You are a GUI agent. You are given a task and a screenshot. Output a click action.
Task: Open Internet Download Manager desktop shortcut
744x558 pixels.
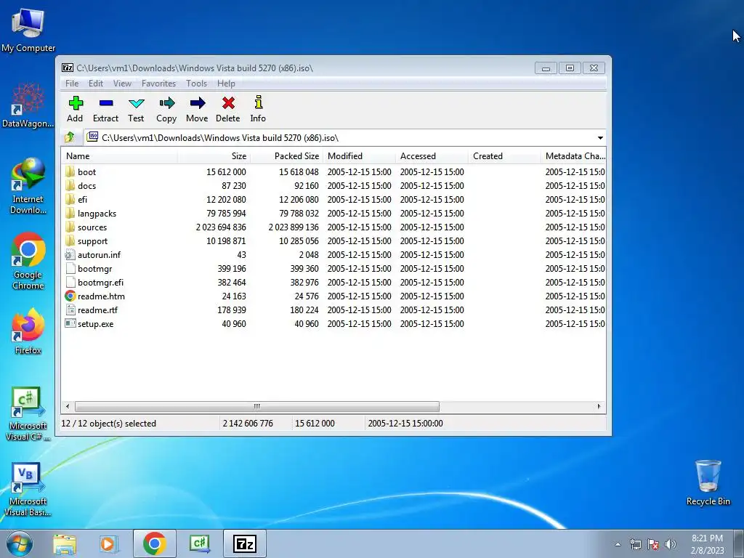click(x=28, y=186)
